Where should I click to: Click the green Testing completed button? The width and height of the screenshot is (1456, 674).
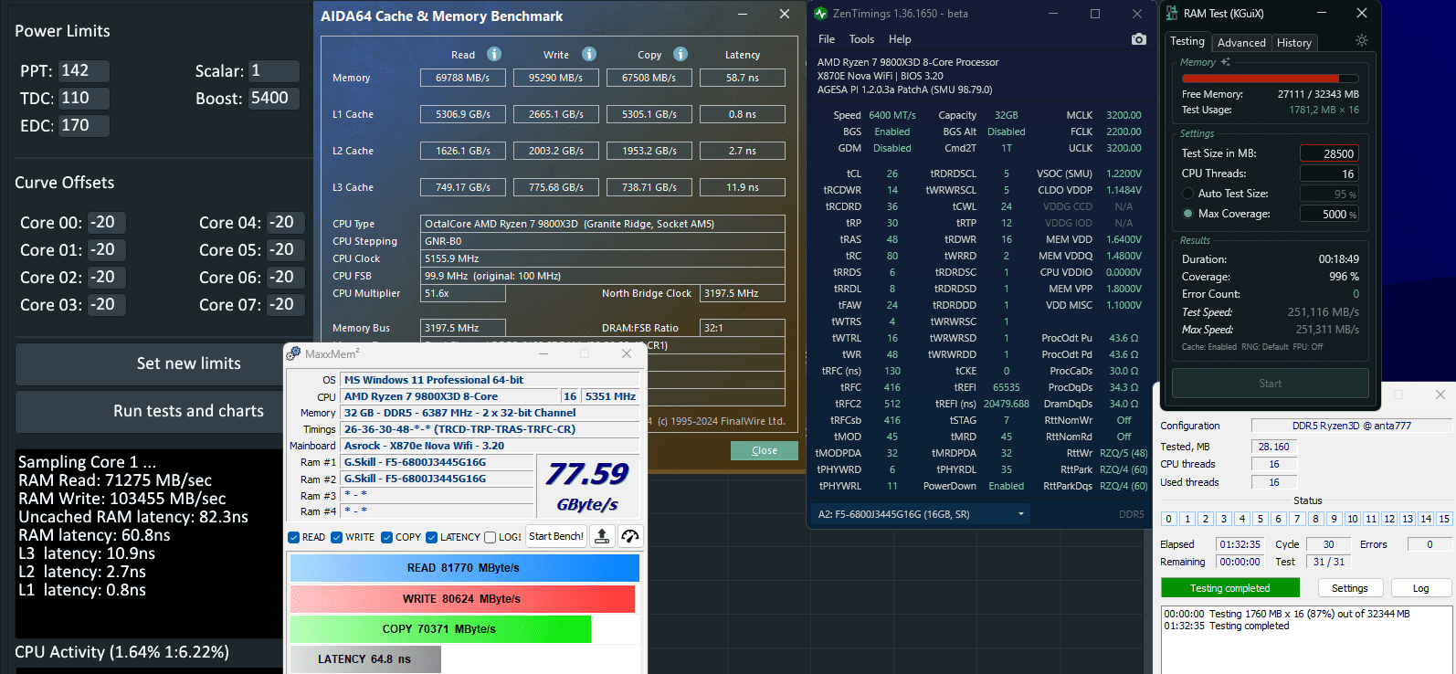[1230, 588]
